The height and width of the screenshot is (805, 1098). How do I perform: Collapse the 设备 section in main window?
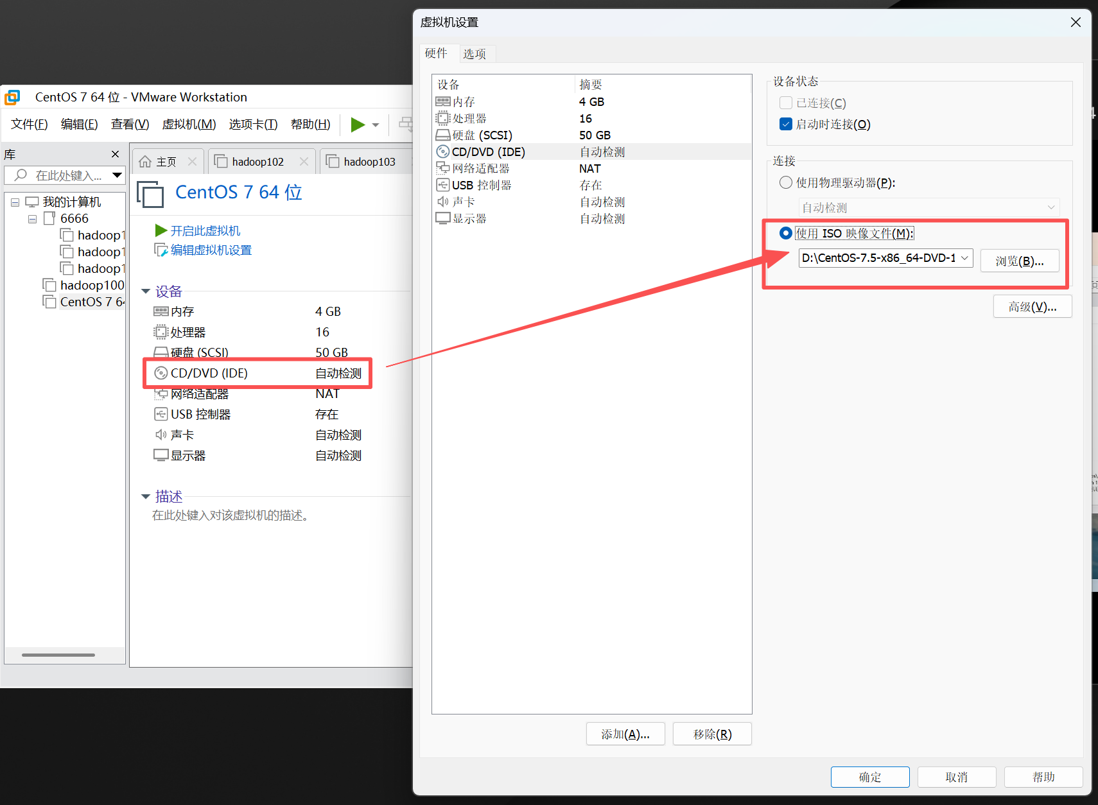(x=146, y=291)
